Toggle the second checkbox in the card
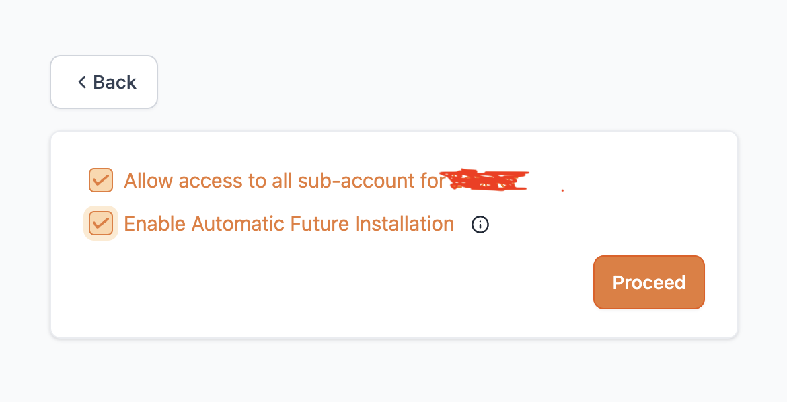This screenshot has width=787, height=402. [101, 223]
